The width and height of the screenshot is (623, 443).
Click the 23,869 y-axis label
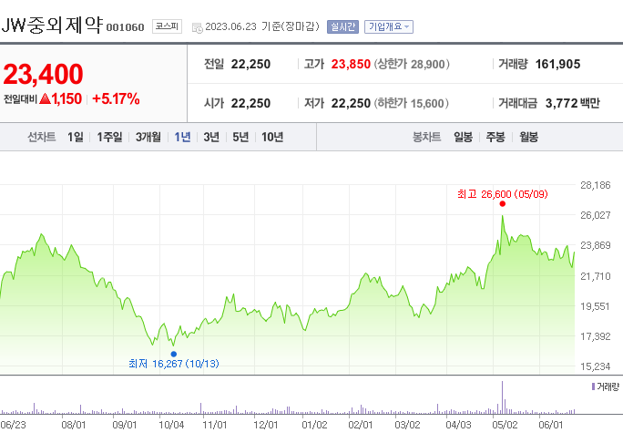point(595,245)
